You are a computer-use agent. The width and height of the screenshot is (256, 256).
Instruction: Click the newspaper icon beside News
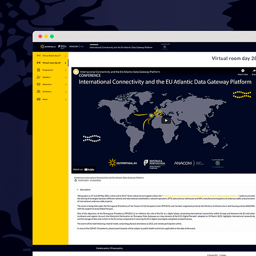(x=38, y=99)
